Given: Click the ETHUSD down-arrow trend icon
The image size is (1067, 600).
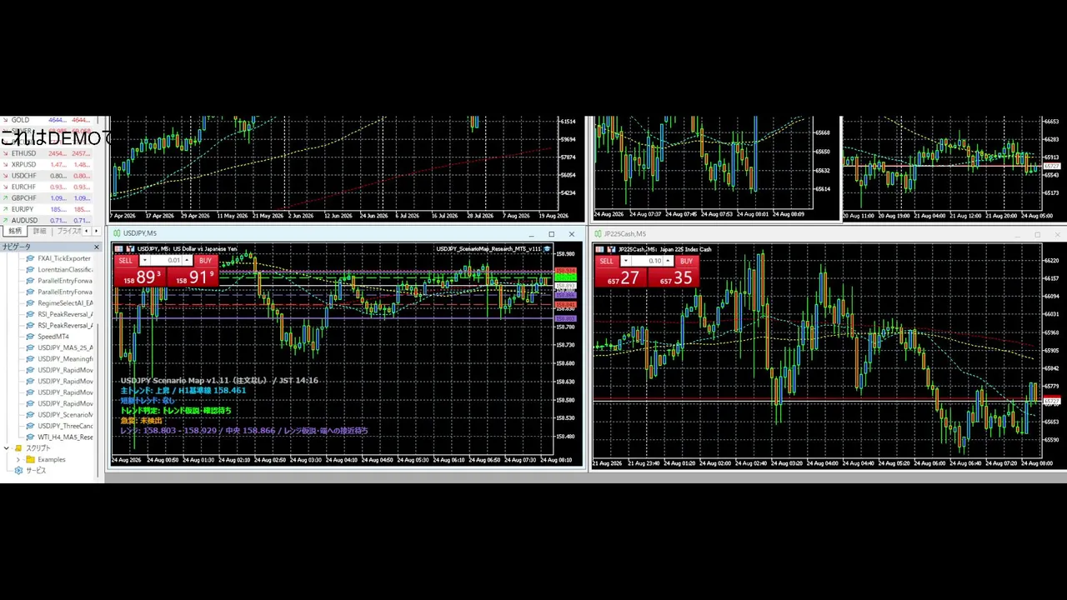Looking at the screenshot, I should [x=5, y=153].
